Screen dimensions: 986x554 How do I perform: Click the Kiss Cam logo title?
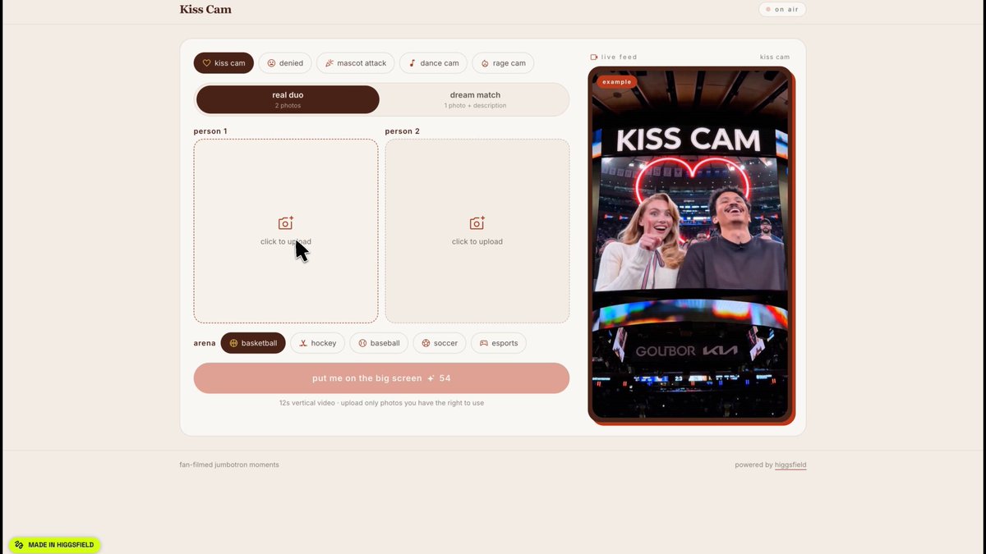tap(205, 10)
